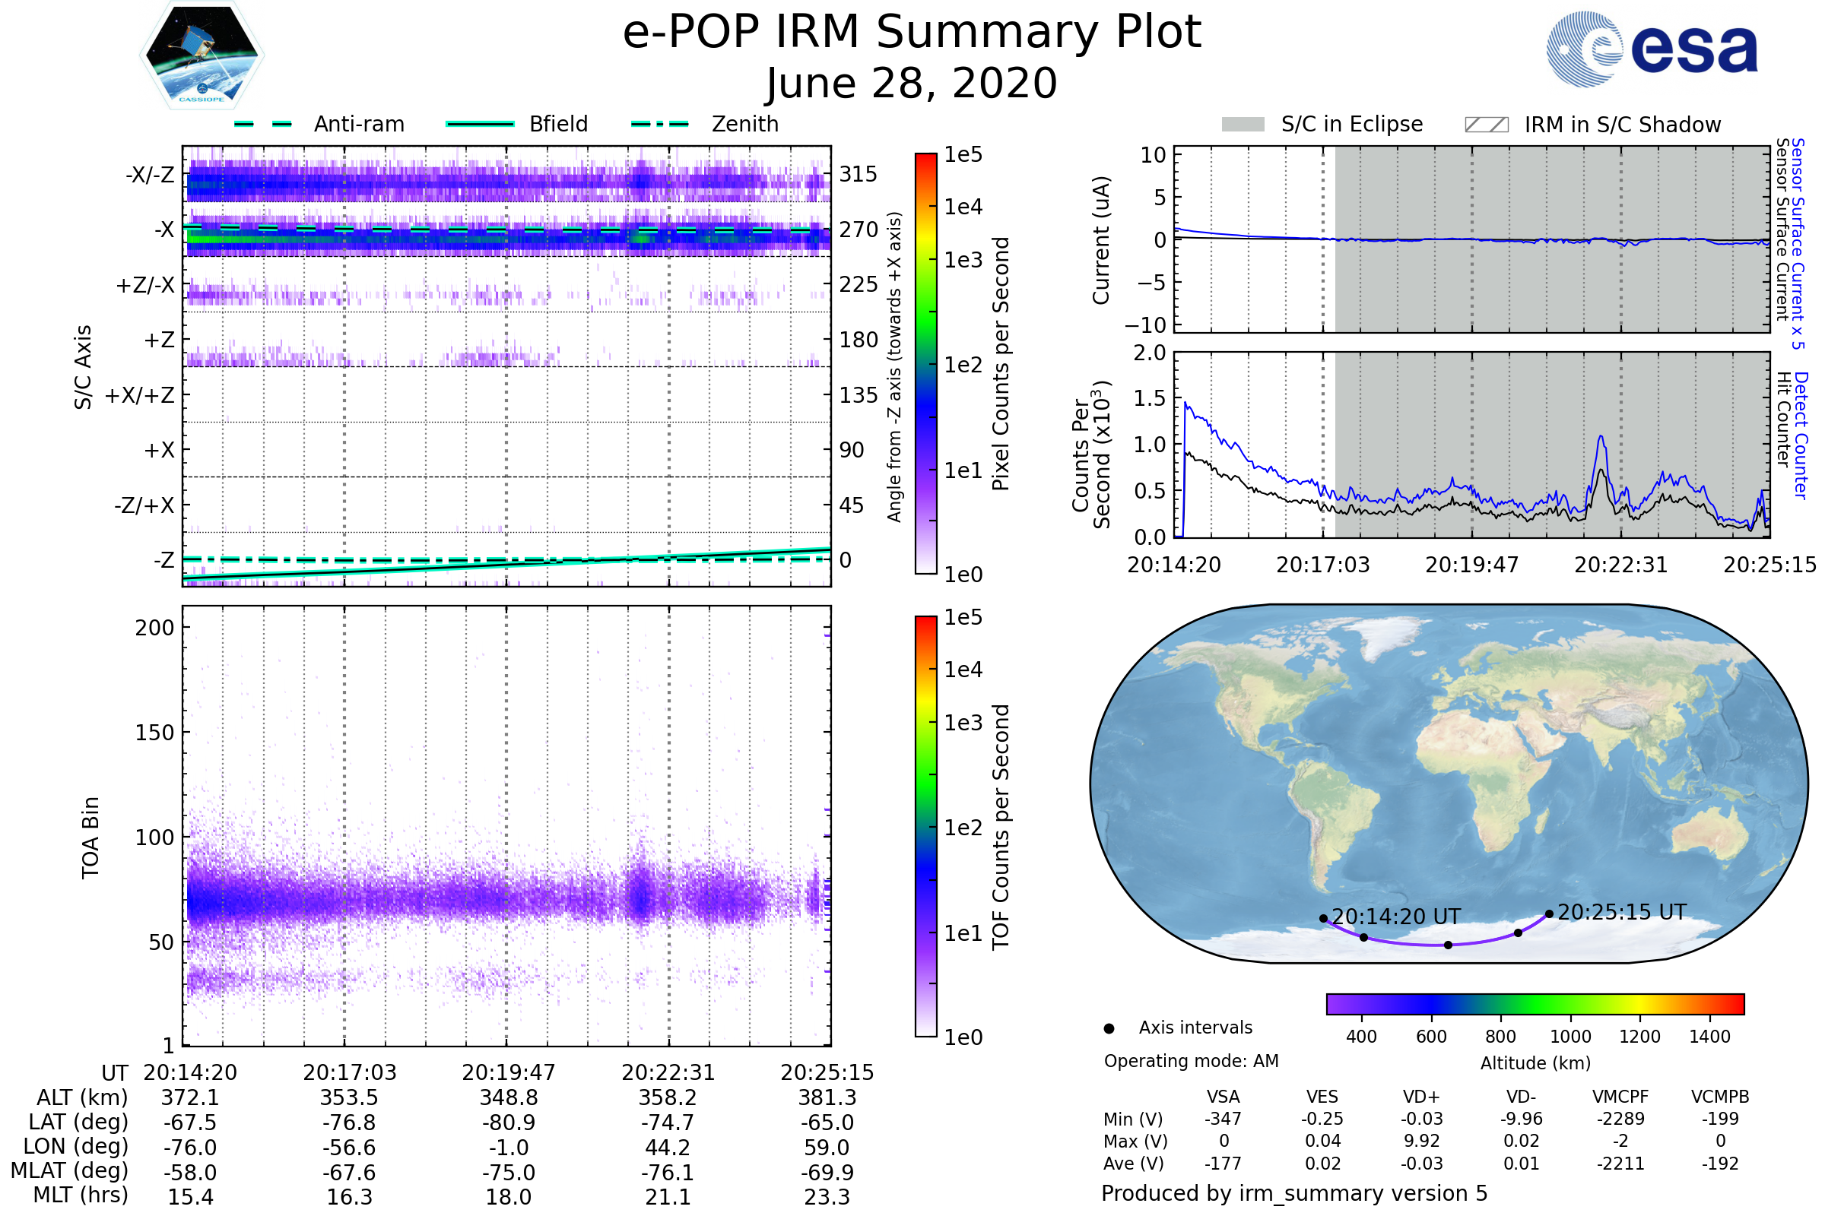Click the VSA column header in voltage table
The image size is (1825, 1216).
click(x=1223, y=1097)
